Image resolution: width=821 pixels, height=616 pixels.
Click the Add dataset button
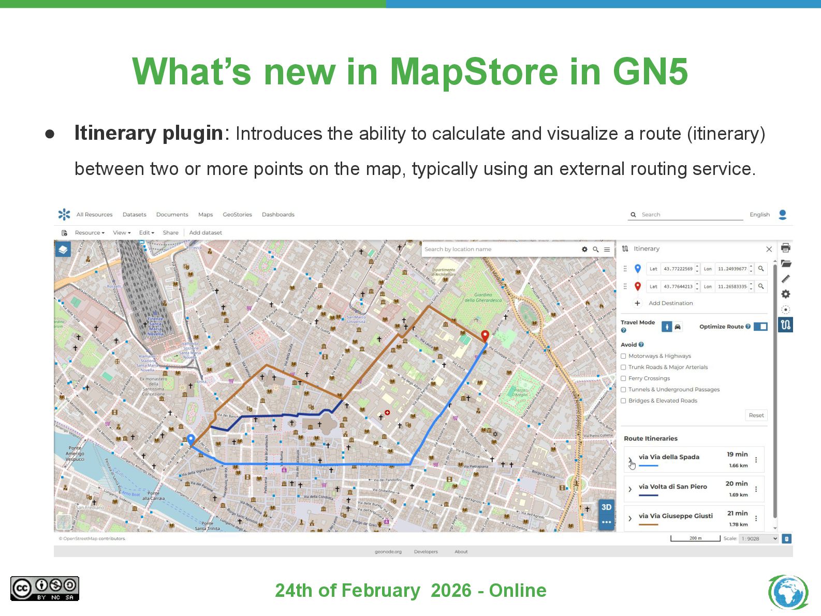point(206,233)
